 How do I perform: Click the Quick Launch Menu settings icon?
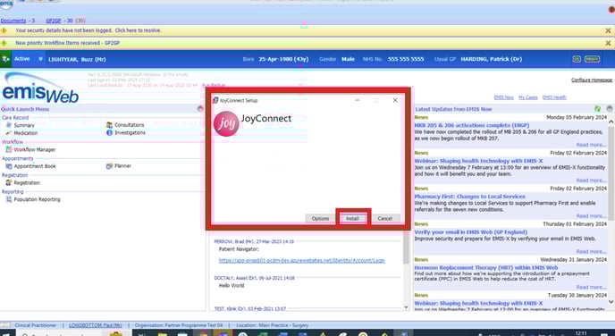(x=200, y=109)
